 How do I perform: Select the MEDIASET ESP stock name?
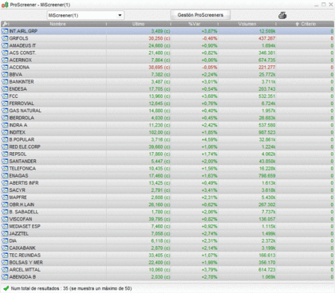coord(25,226)
